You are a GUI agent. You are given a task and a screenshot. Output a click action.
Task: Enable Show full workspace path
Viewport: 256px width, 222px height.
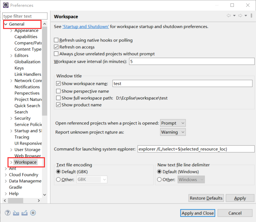(x=58, y=98)
